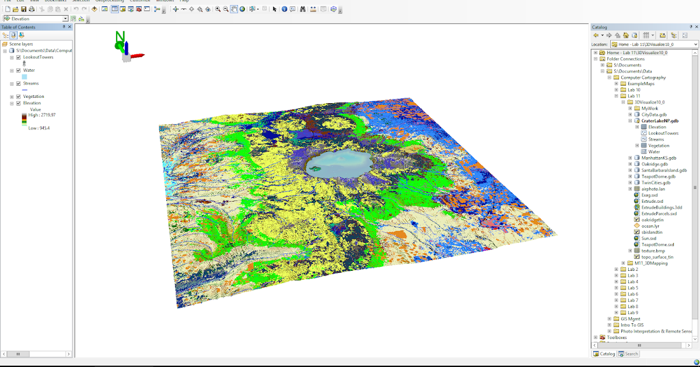Image resolution: width=700 pixels, height=367 pixels.
Task: Switch to the Search tab at Catalog bottom
Action: click(628, 354)
